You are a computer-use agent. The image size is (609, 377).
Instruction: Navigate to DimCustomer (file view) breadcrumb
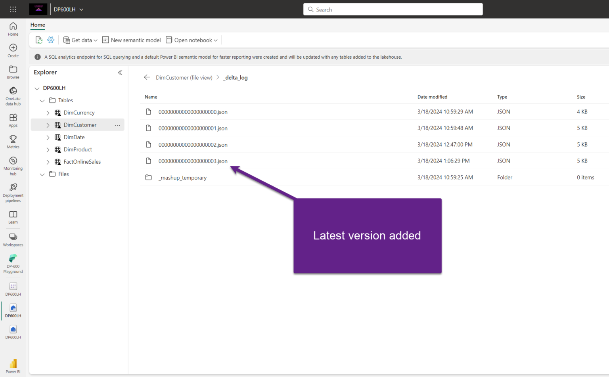tap(184, 78)
